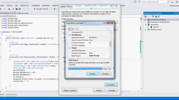The width and height of the screenshot is (179, 100).
Task: Open the PROYECTO menu
Action: pyautogui.click(x=25, y=6)
